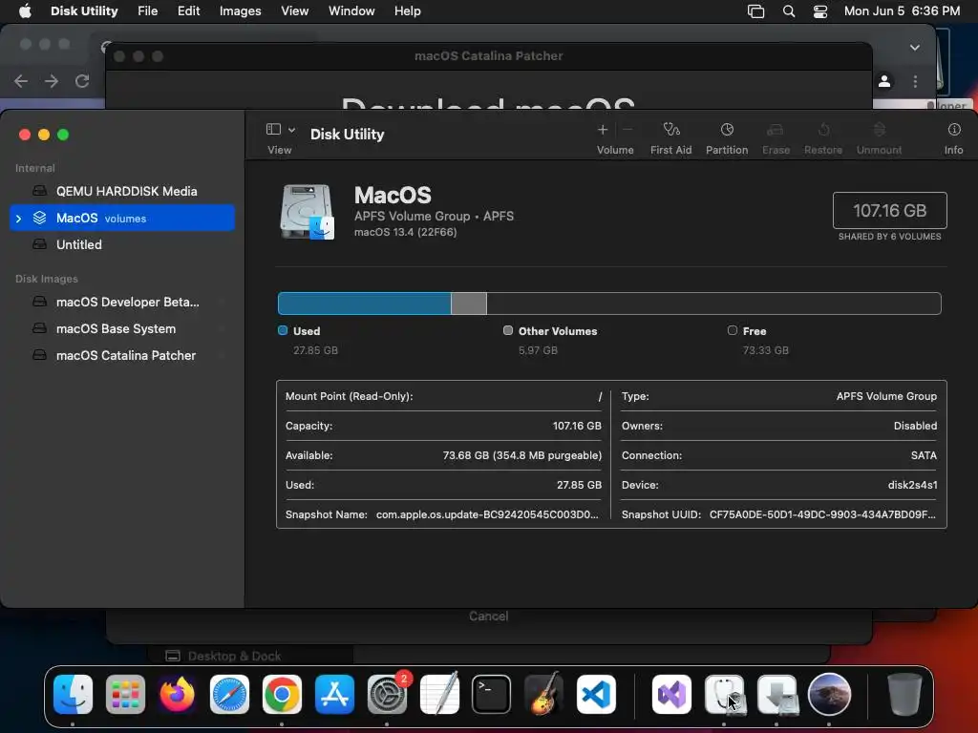
Task: Click the browser tab list chevron
Action: 915,48
